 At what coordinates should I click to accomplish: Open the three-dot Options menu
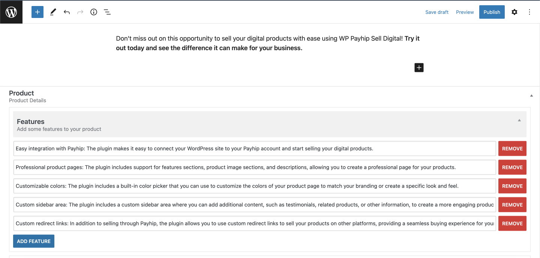529,12
